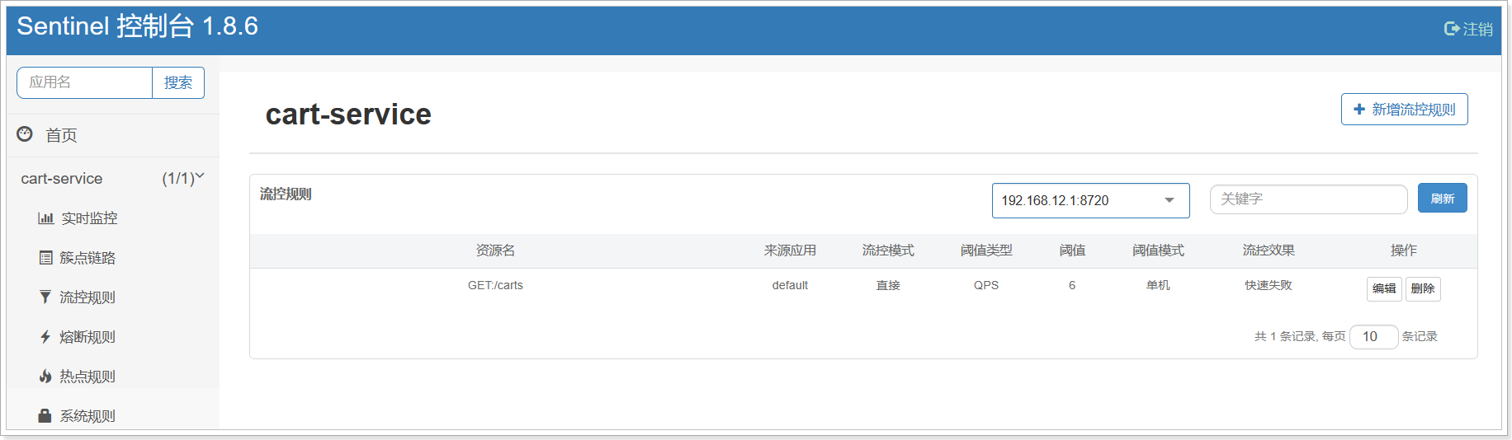Click the 直接 flow mode cell
This screenshot has height=440, width=1512.
pyautogui.click(x=888, y=285)
